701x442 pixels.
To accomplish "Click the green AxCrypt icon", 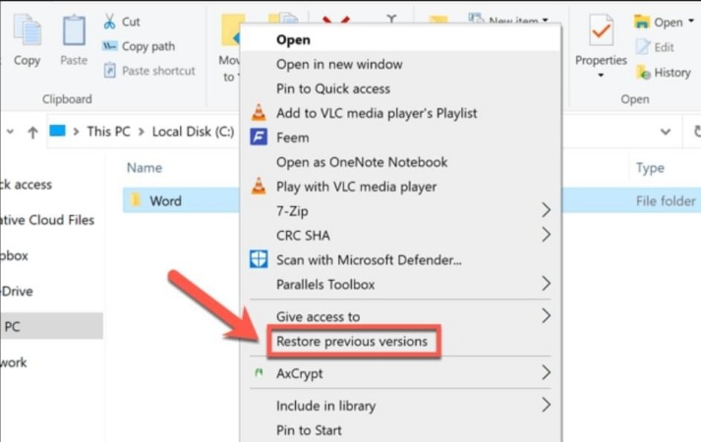I will [259, 372].
